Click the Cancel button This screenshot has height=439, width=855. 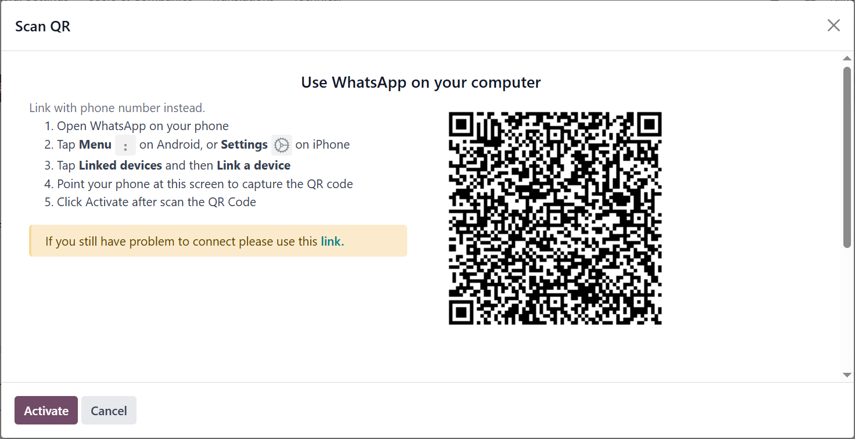pyautogui.click(x=109, y=411)
